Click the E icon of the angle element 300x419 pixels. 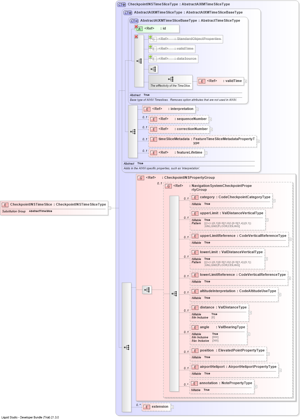click(195, 328)
